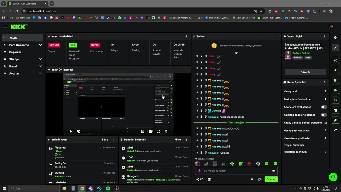Open Yavaş mod options
The height and width of the screenshot is (192, 341).
pyautogui.click(x=305, y=91)
